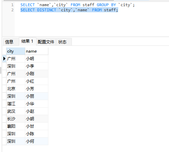Image resolution: width=169 pixels, height=152 pixels.
Task: Click the highlighted SELECT DISTINCT line
Action: pos(69,10)
